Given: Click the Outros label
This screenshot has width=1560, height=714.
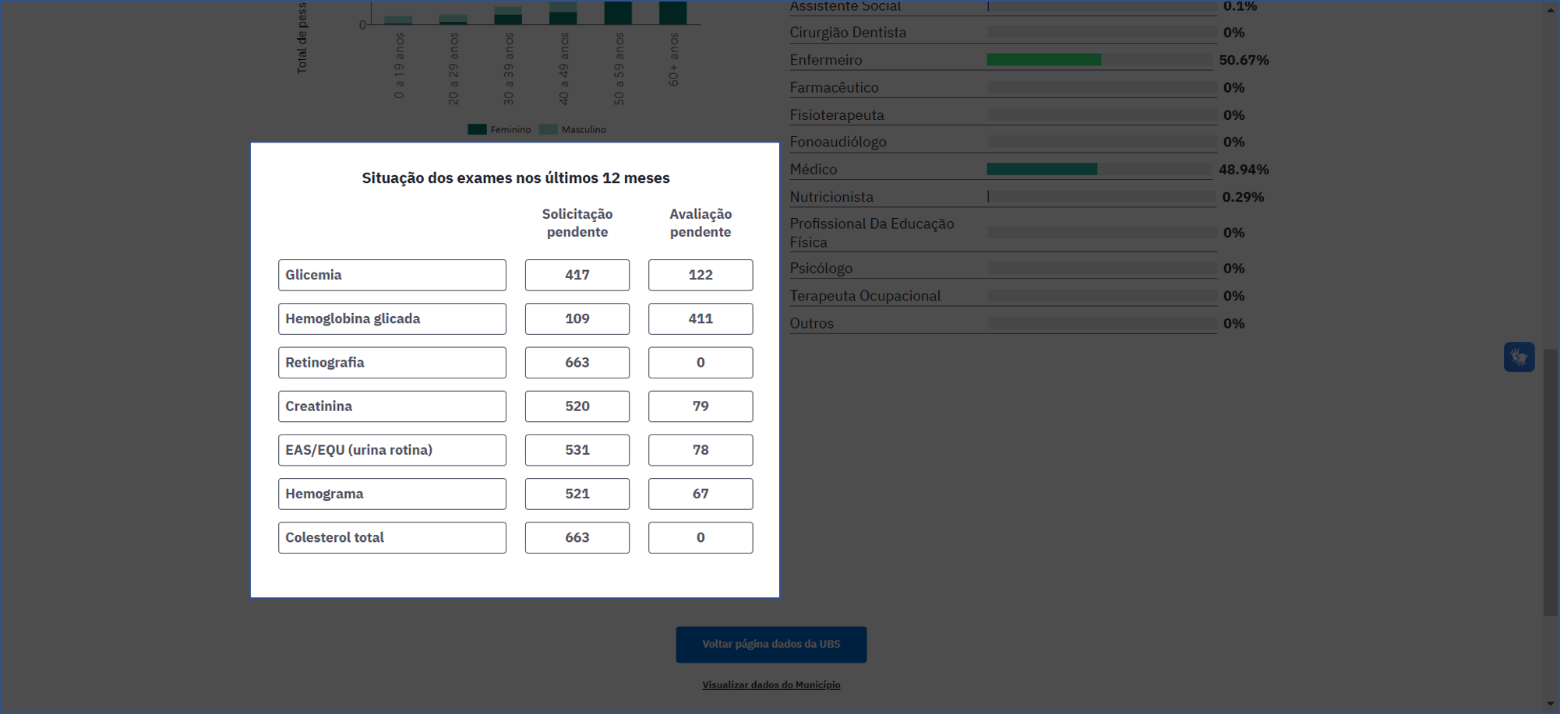Looking at the screenshot, I should click(811, 323).
